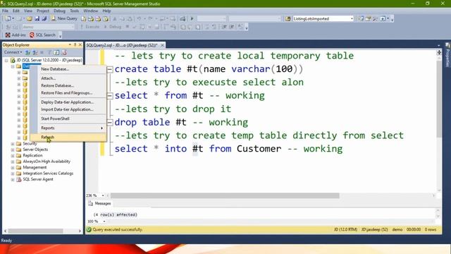Click the rightmost red icon in Object Explorer toolbar
This screenshot has height=254, width=451.
click(64, 52)
